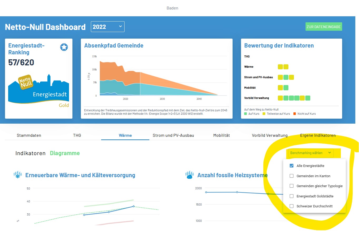The image size is (359, 231).
Task: Click the Strom und PV-Ausbau indicator row label
Action: point(259,77)
